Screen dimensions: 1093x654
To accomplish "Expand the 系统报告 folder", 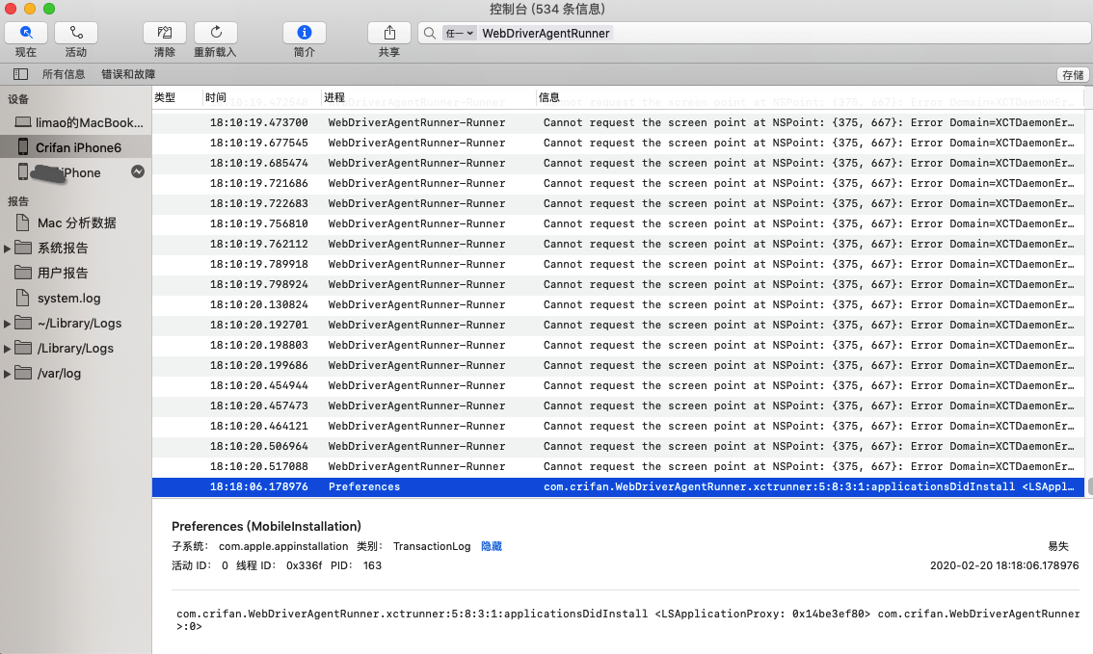I will [x=7, y=248].
